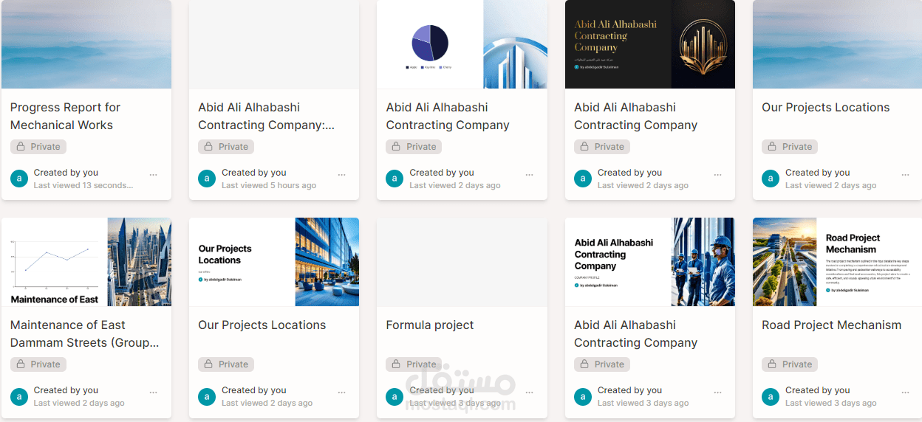The height and width of the screenshot is (422, 922).
Task: Click the Road Project Mechanism title link
Action: coord(831,325)
